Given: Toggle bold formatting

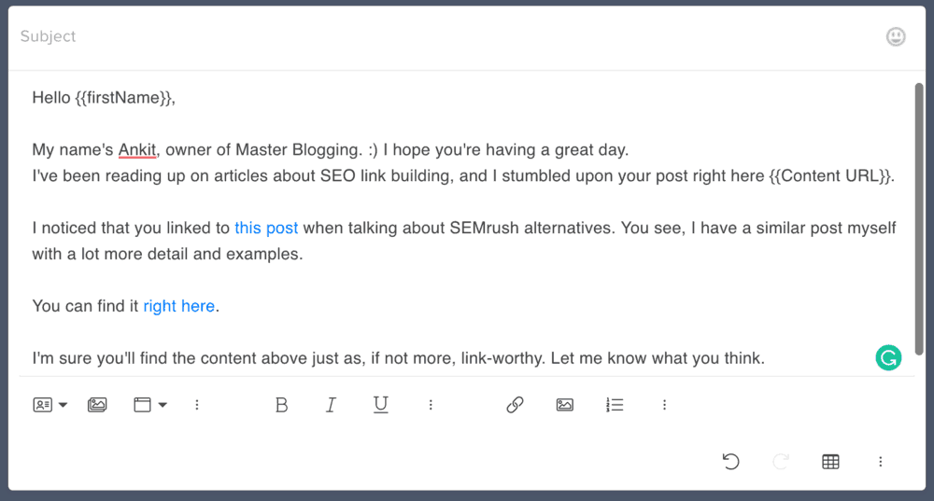Looking at the screenshot, I should [x=281, y=405].
